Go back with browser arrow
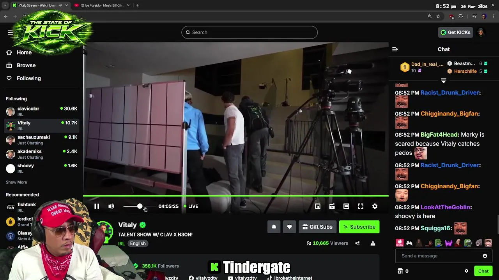The width and height of the screenshot is (499, 280). tap(6, 16)
